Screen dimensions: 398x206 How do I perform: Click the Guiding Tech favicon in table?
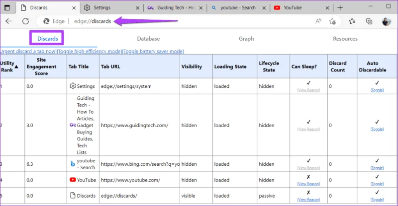[73, 125]
